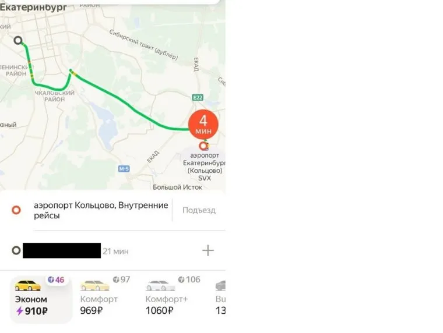Add a stop with the plus icon
This screenshot has height=333, width=443.
coord(208,250)
